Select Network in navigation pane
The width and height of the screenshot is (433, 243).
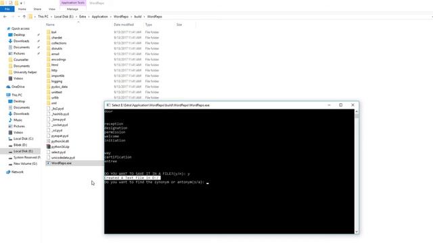tap(18, 172)
